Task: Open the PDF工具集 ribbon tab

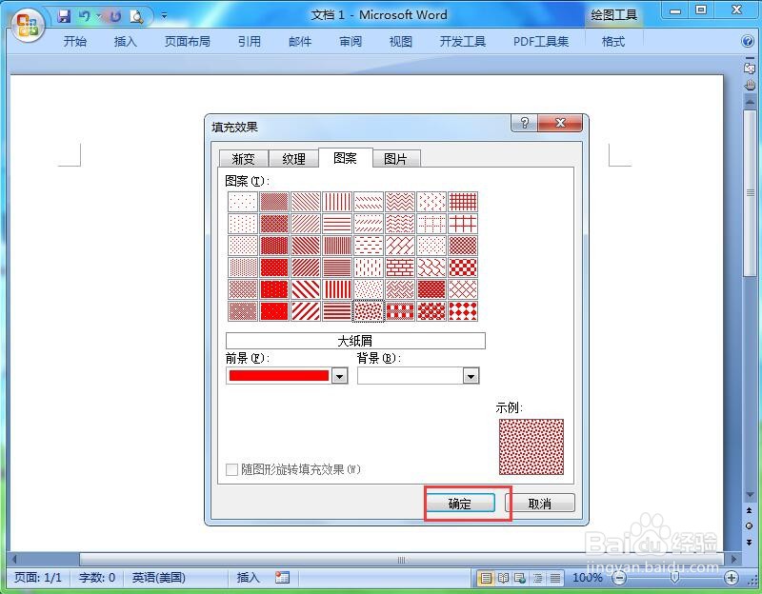Action: [541, 42]
